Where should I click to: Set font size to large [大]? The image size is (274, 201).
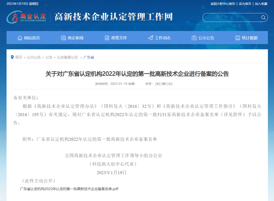point(158,84)
